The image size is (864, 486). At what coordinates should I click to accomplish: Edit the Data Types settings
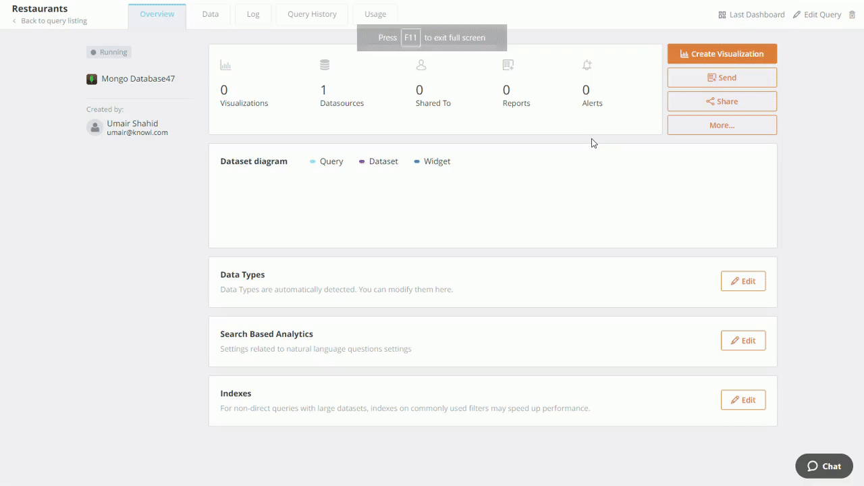(x=742, y=281)
